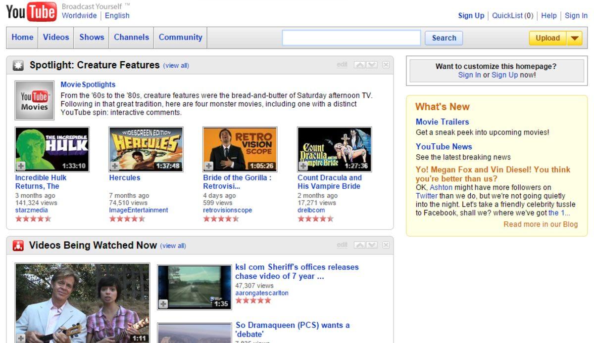Open the Community tab
The width and height of the screenshot is (594, 343).
pos(180,38)
